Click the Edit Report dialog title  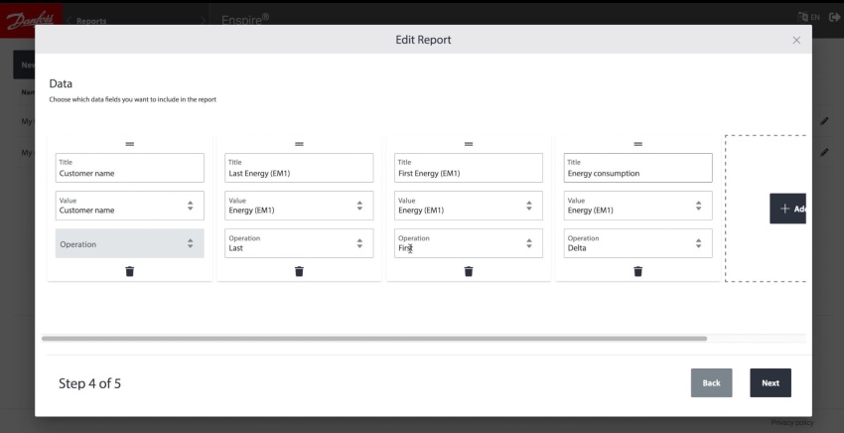point(423,40)
